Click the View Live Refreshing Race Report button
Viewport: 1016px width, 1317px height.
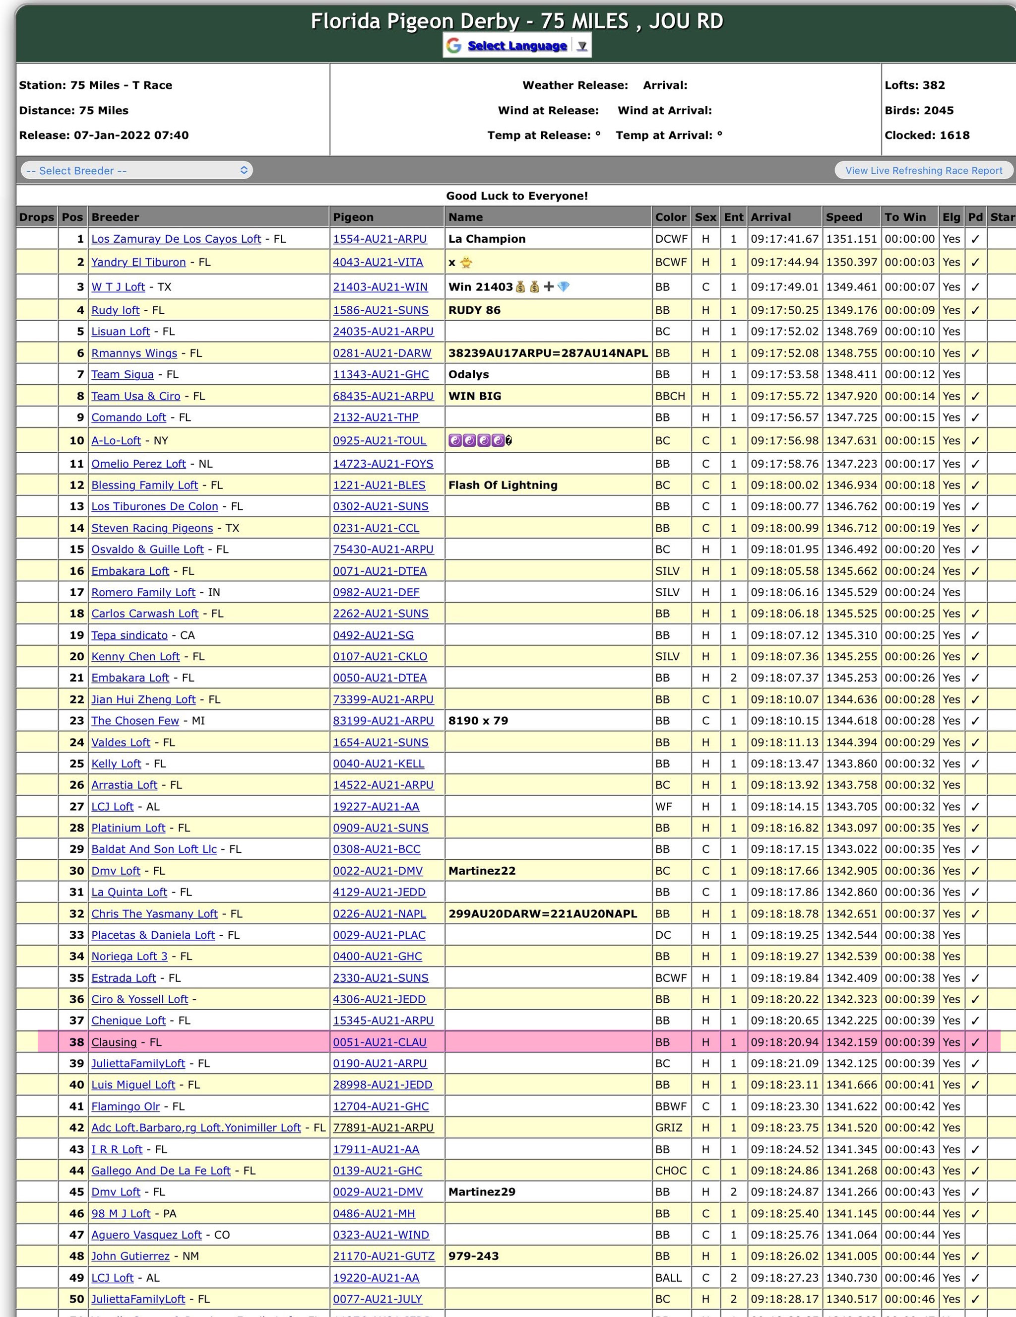click(x=923, y=171)
